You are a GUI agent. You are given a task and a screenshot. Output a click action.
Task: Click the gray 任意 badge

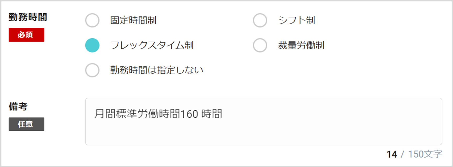26,124
